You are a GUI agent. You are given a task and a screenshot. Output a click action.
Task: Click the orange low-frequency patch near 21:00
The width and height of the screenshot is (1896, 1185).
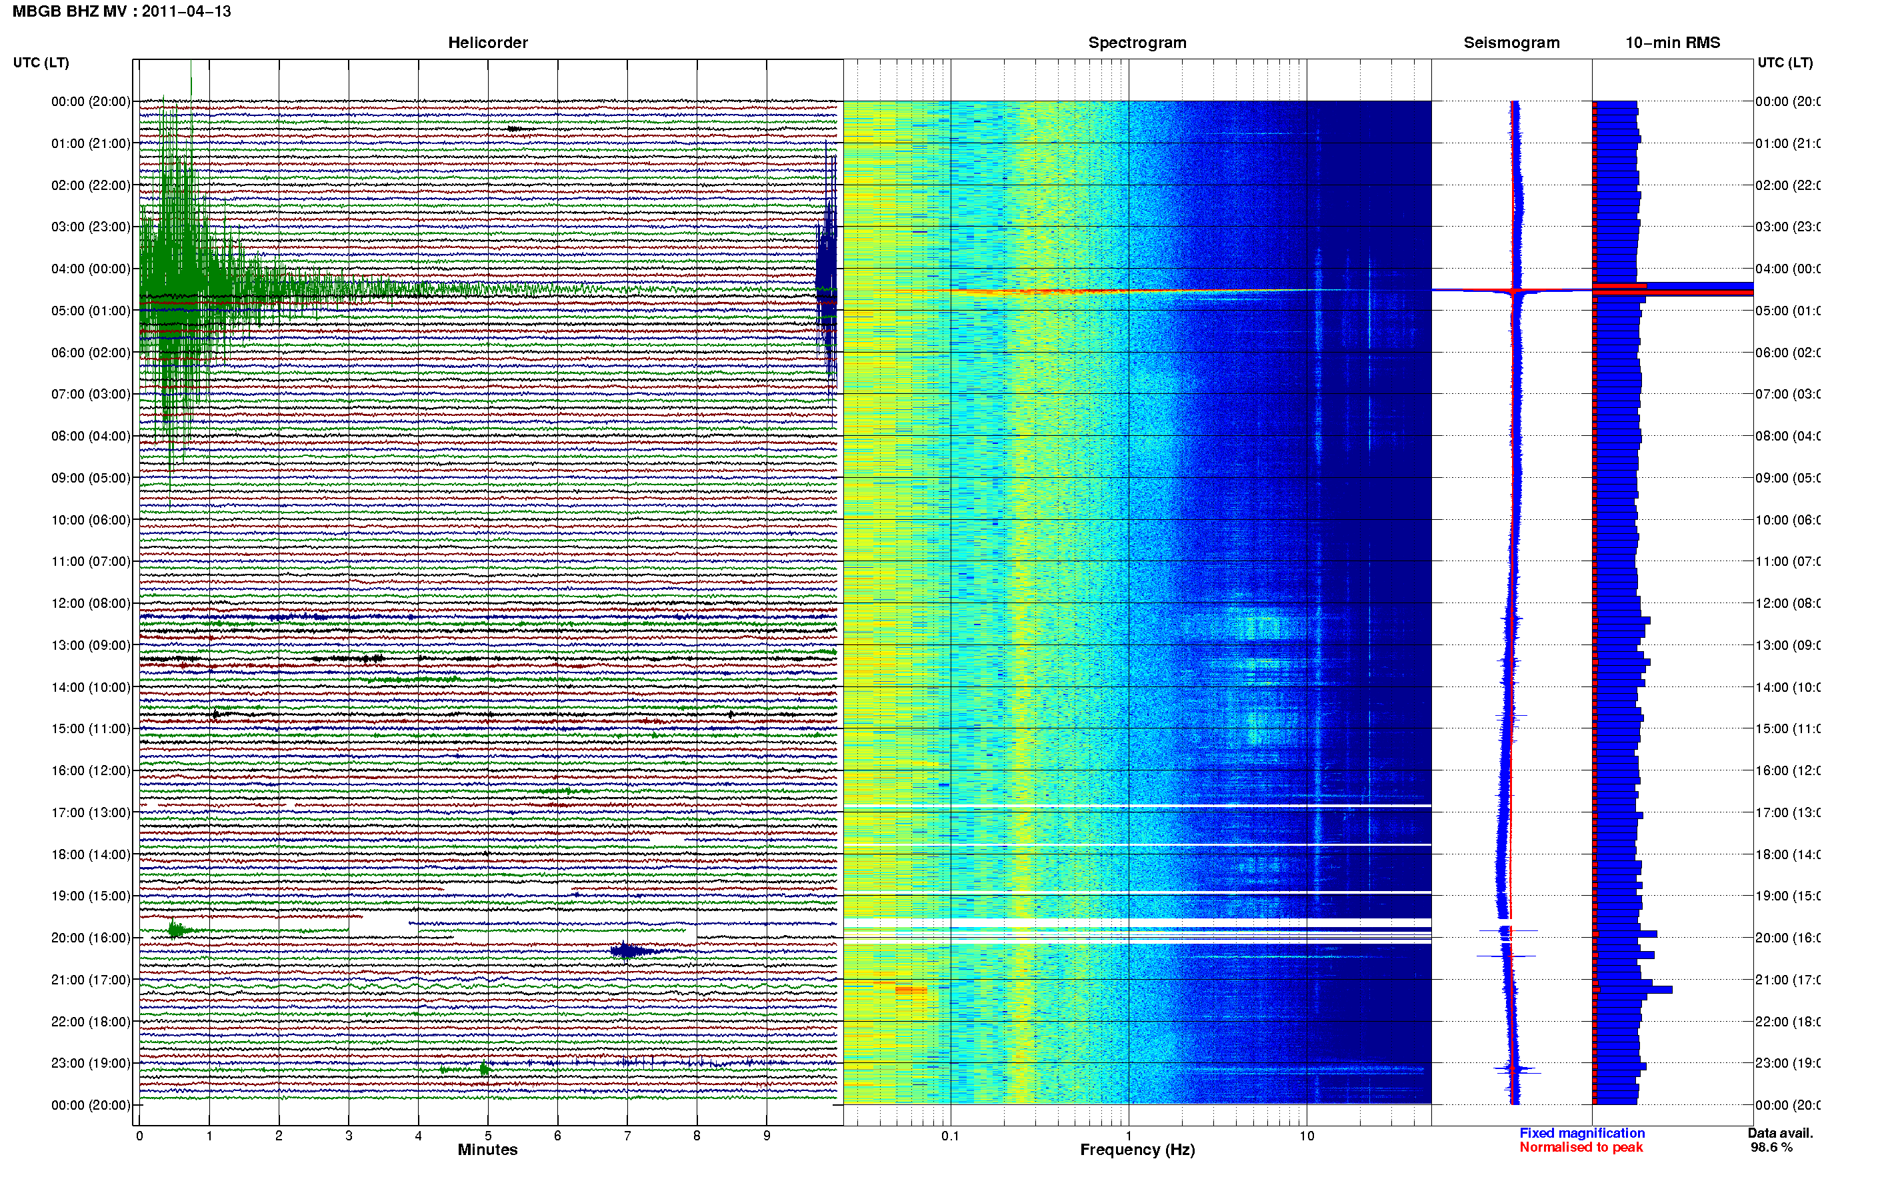click(911, 990)
